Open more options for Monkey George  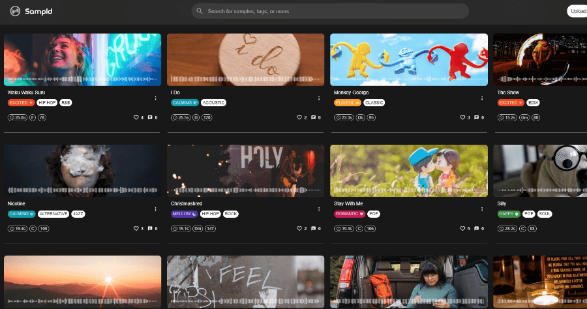point(482,98)
